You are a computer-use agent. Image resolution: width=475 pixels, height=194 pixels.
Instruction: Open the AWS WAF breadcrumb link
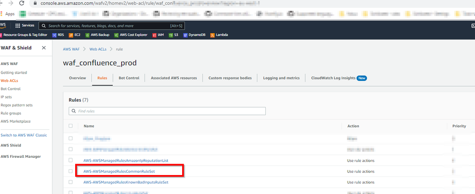point(71,49)
